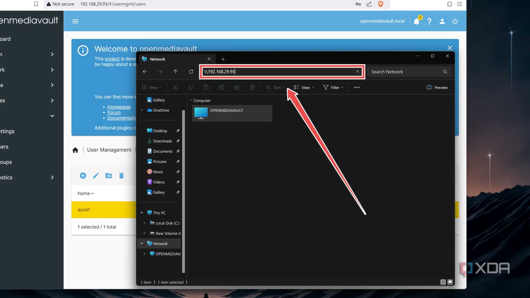Open the openmediavault user account menu
The width and height of the screenshot is (530, 298).
coord(442,21)
